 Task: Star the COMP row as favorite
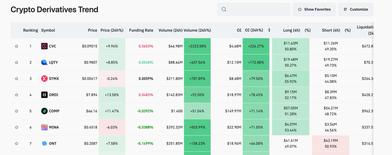(x=16, y=111)
